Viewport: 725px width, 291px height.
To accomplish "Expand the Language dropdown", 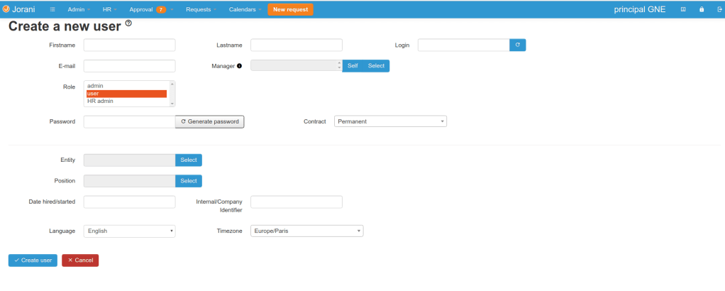I will 129,231.
